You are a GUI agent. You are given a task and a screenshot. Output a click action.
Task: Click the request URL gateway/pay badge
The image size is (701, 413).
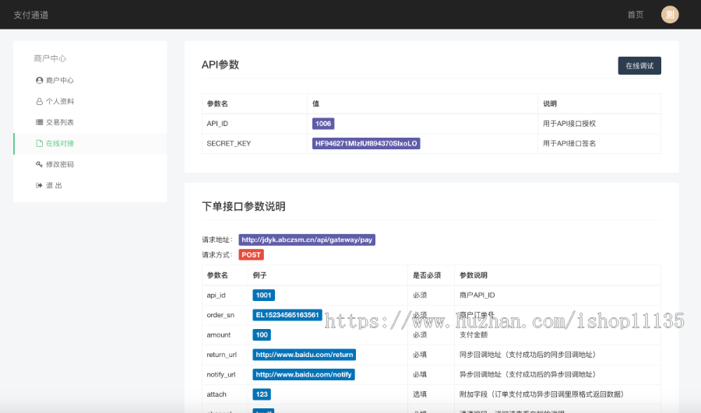[x=307, y=240]
